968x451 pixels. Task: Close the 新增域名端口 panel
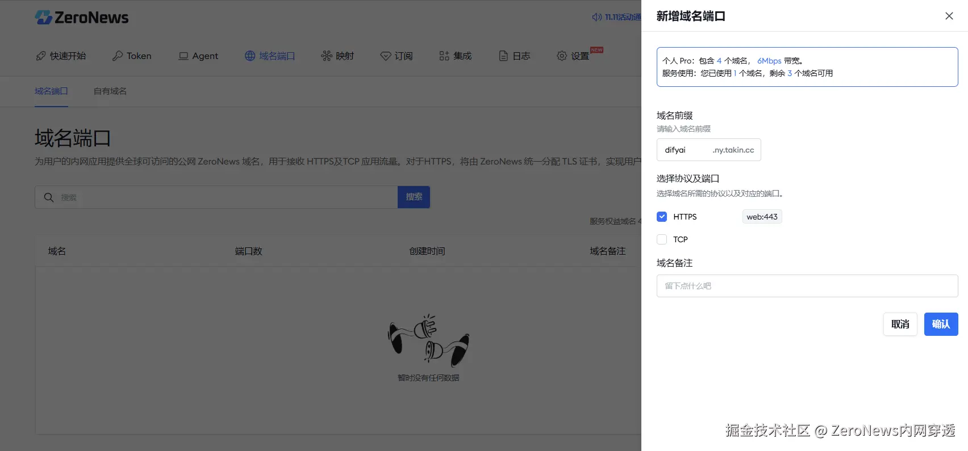pos(949,16)
